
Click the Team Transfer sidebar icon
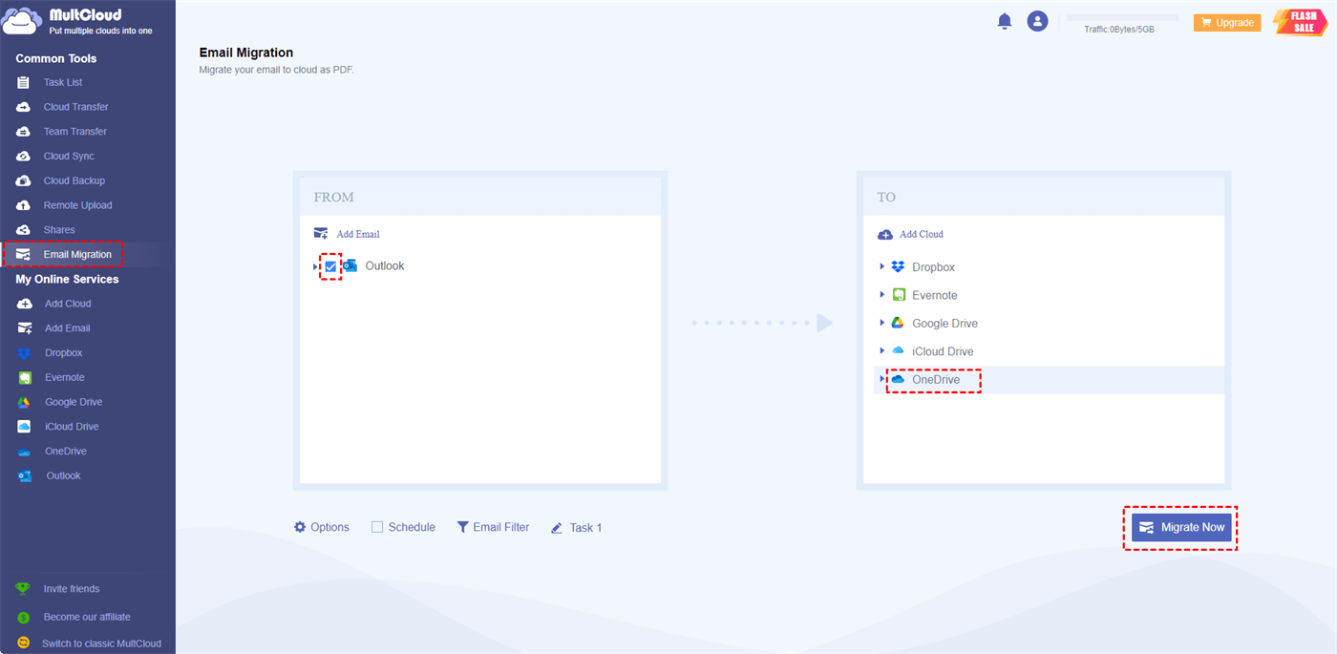coord(24,132)
